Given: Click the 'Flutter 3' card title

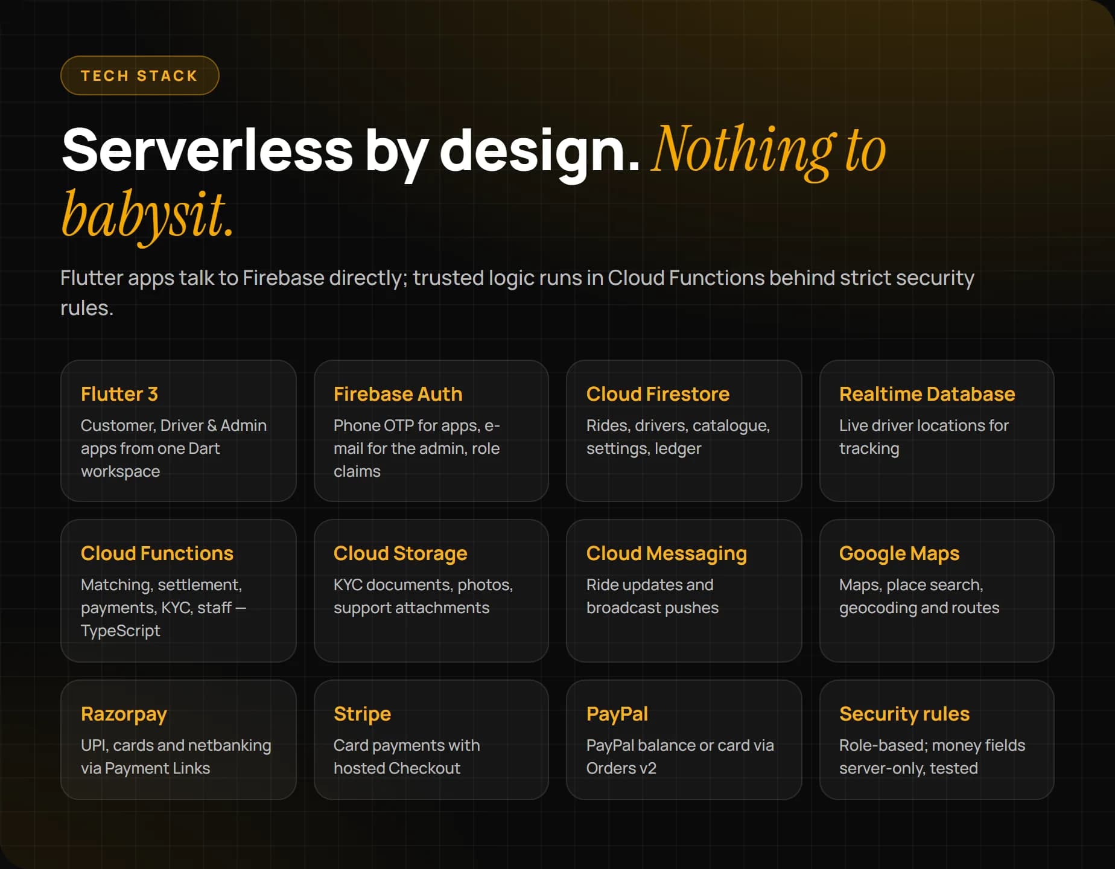Looking at the screenshot, I should (x=119, y=394).
